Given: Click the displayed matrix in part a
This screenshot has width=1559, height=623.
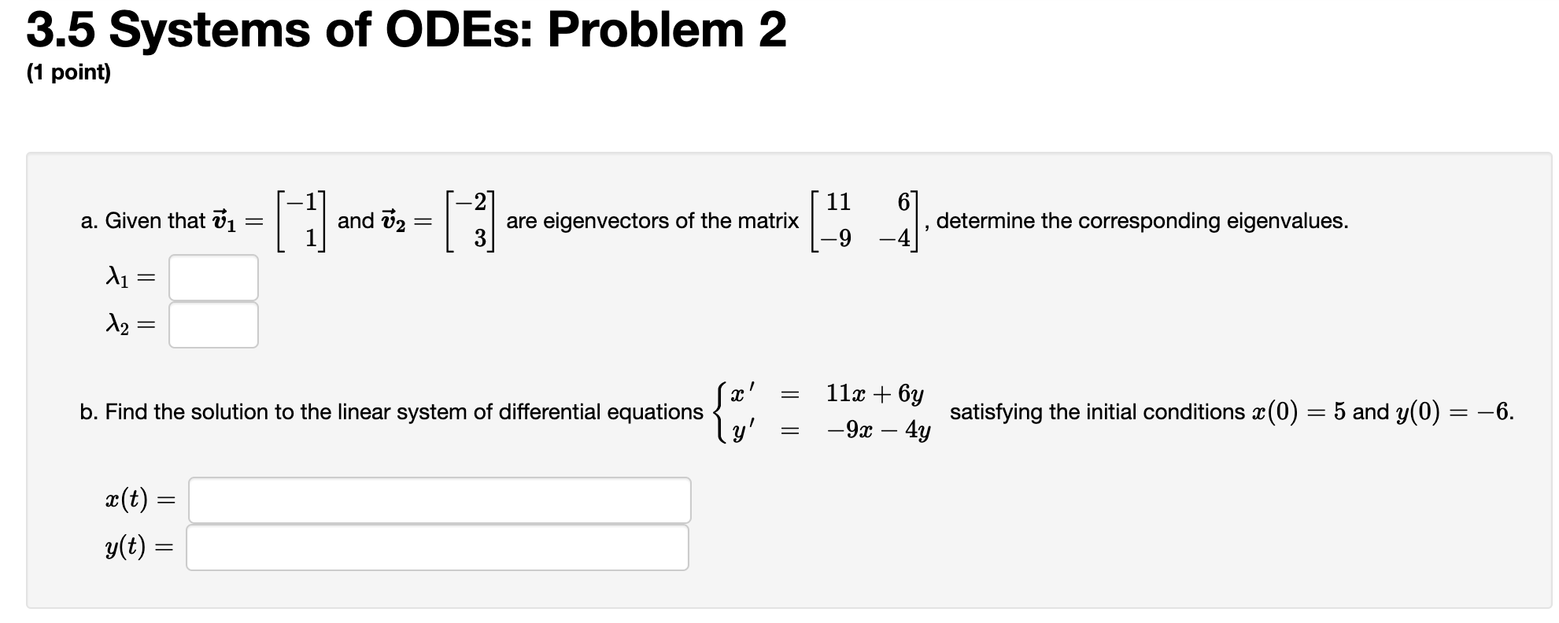Looking at the screenshot, I should [x=866, y=219].
